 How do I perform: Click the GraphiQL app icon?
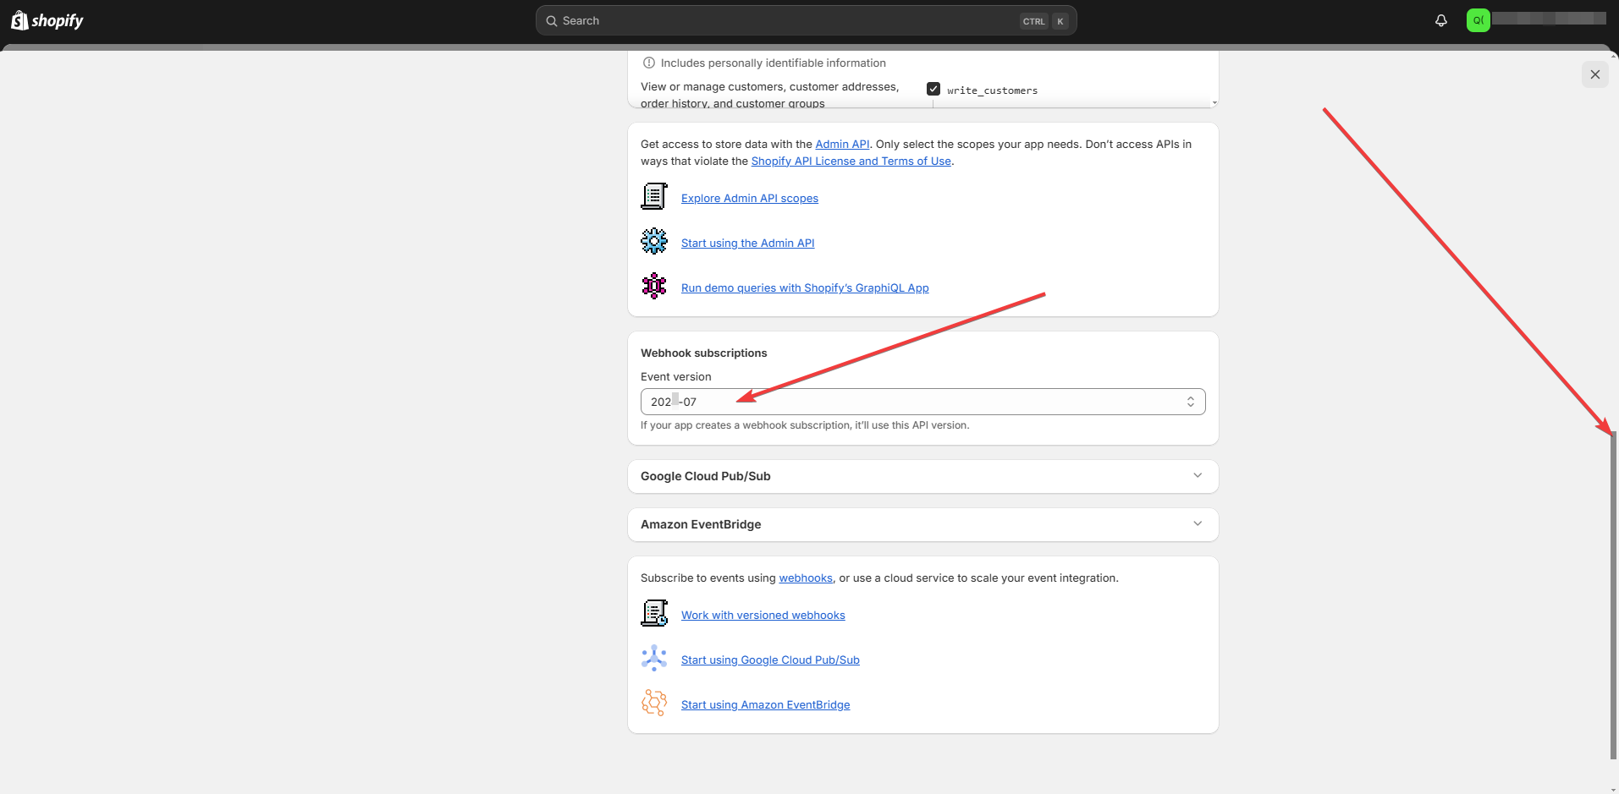[653, 286]
